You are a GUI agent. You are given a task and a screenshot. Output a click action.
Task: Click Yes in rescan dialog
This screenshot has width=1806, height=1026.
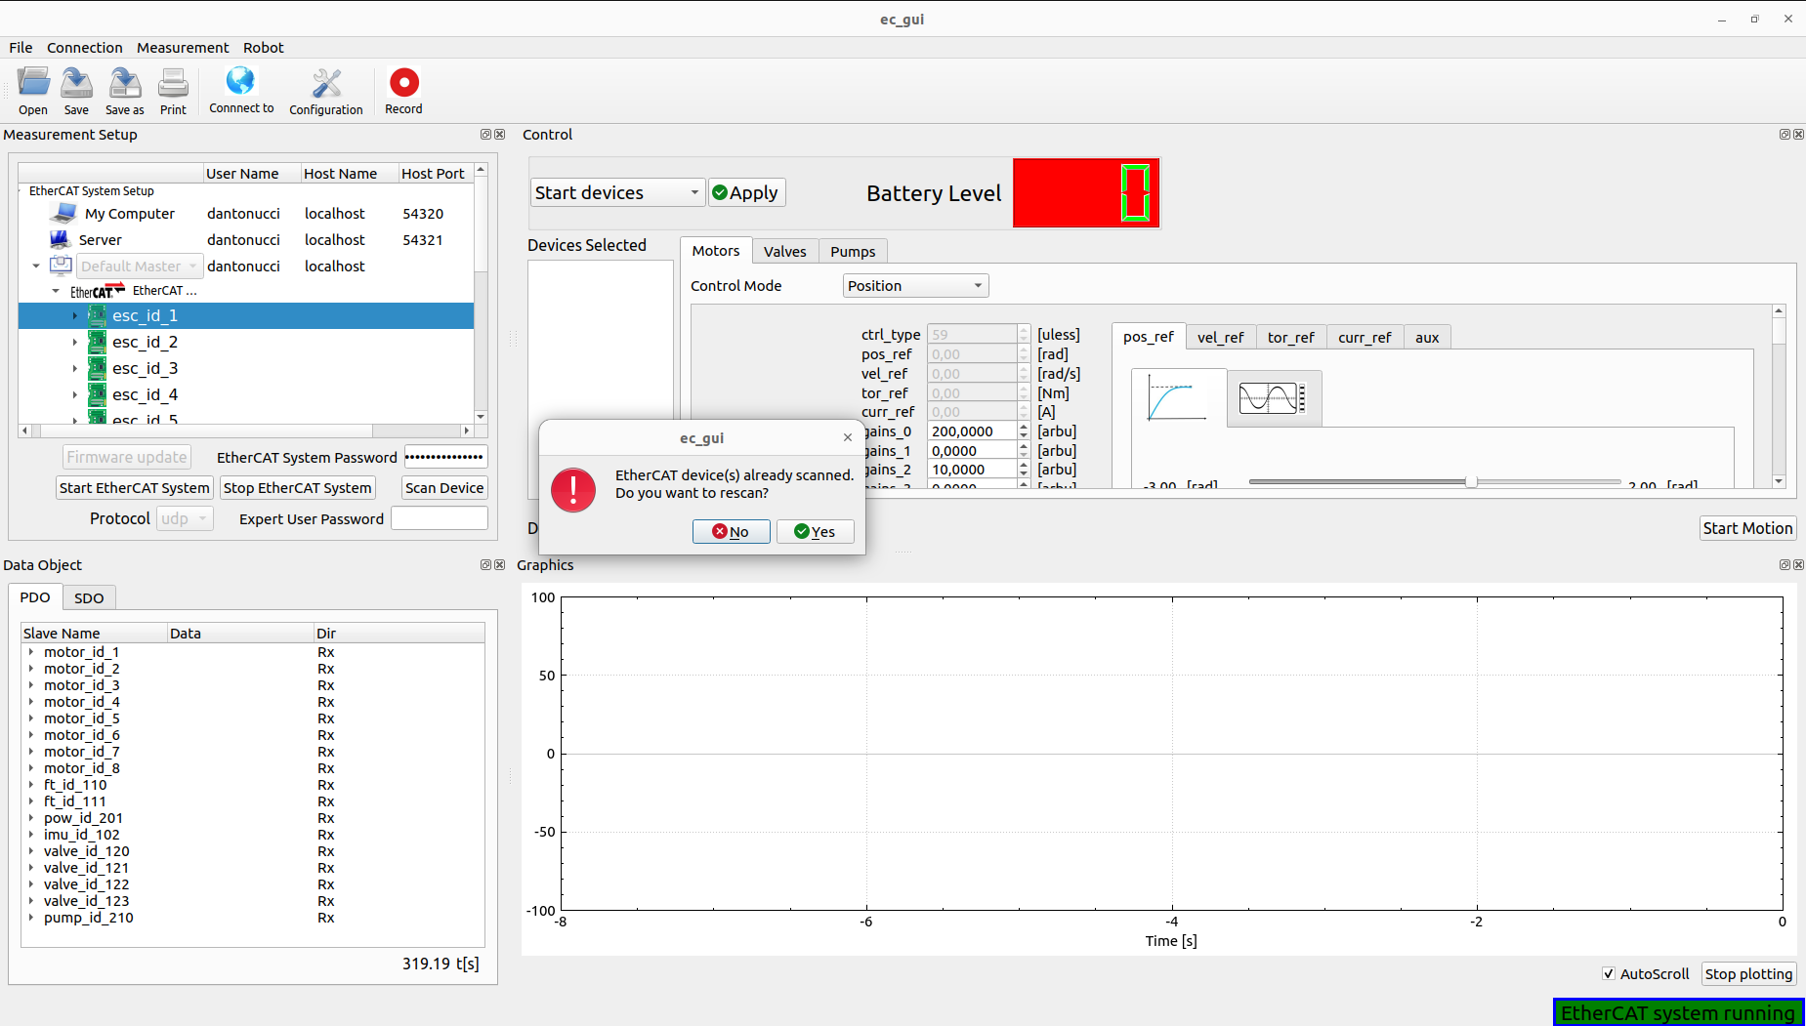coord(815,531)
